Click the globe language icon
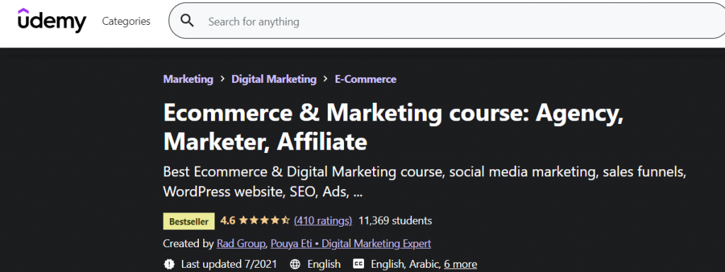 coord(295,264)
